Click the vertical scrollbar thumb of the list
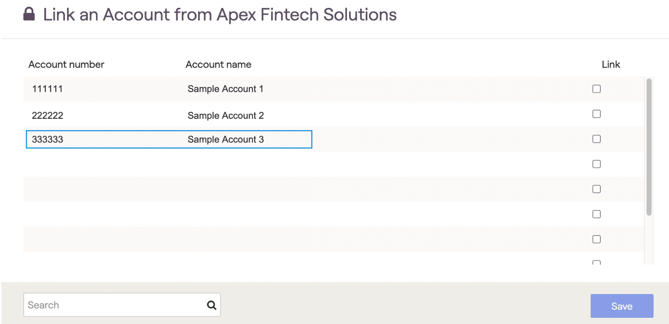Screen dimensions: 669x324 [649, 147]
